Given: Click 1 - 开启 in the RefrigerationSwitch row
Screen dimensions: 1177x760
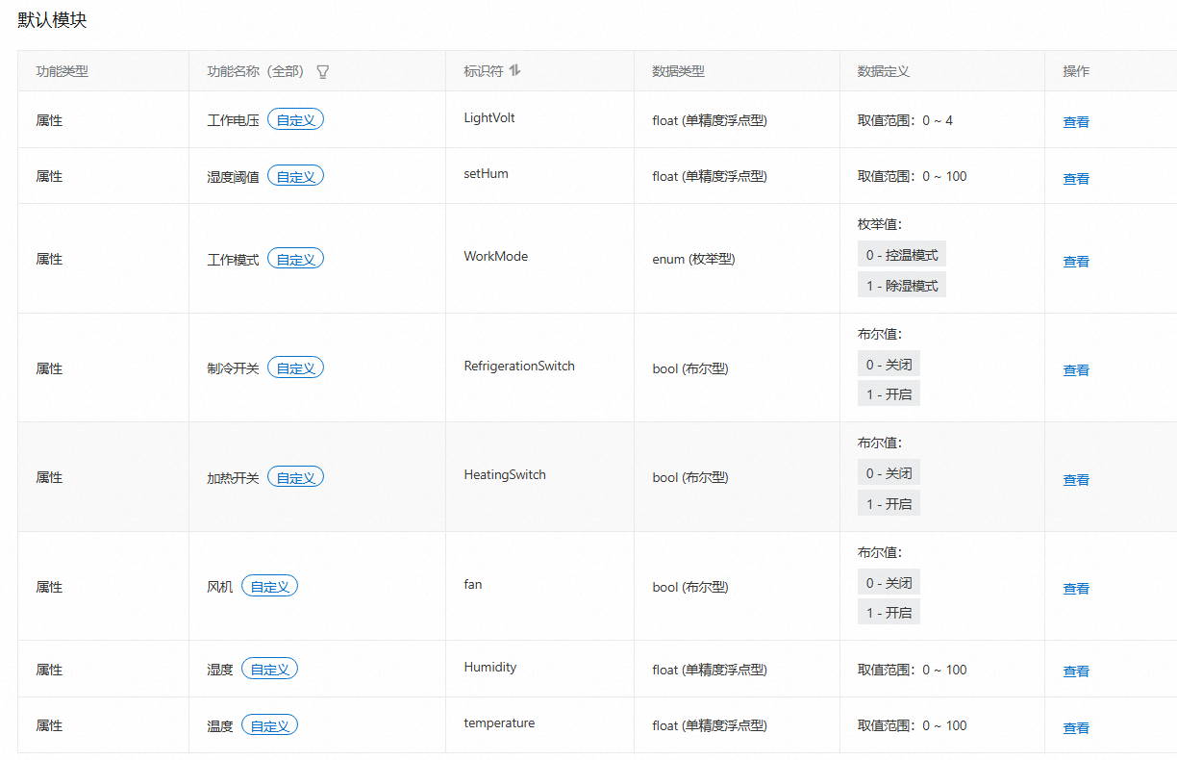Looking at the screenshot, I should pos(889,393).
